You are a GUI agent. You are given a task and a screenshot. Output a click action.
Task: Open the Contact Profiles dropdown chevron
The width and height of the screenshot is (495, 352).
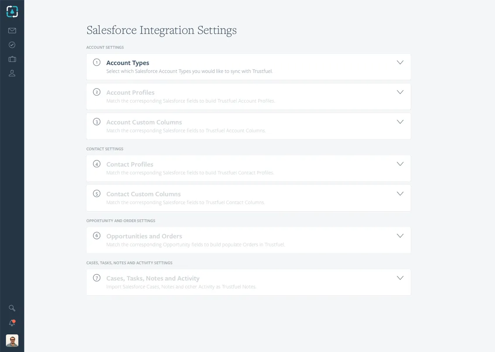[x=400, y=164]
